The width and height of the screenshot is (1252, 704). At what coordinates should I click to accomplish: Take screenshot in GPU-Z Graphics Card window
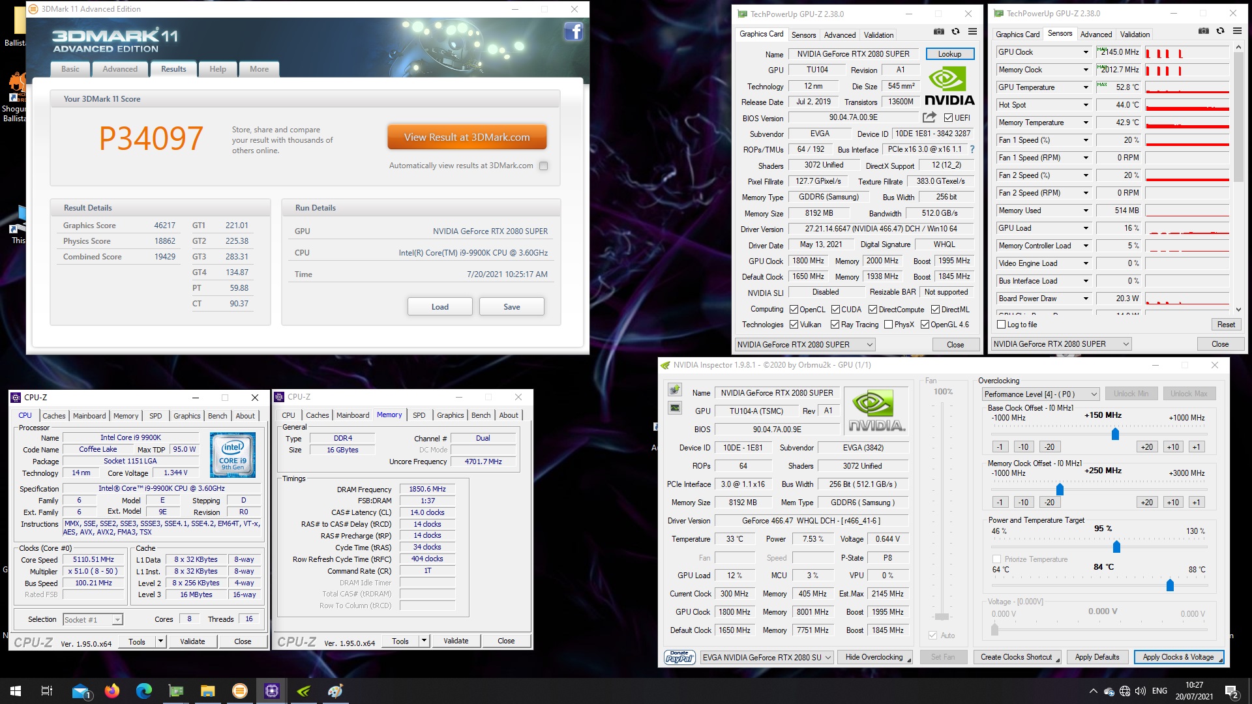pyautogui.click(x=938, y=31)
